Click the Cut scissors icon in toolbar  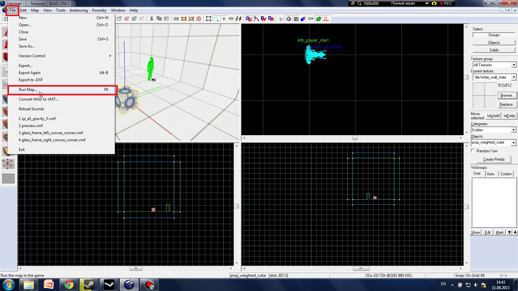[x=152, y=19]
